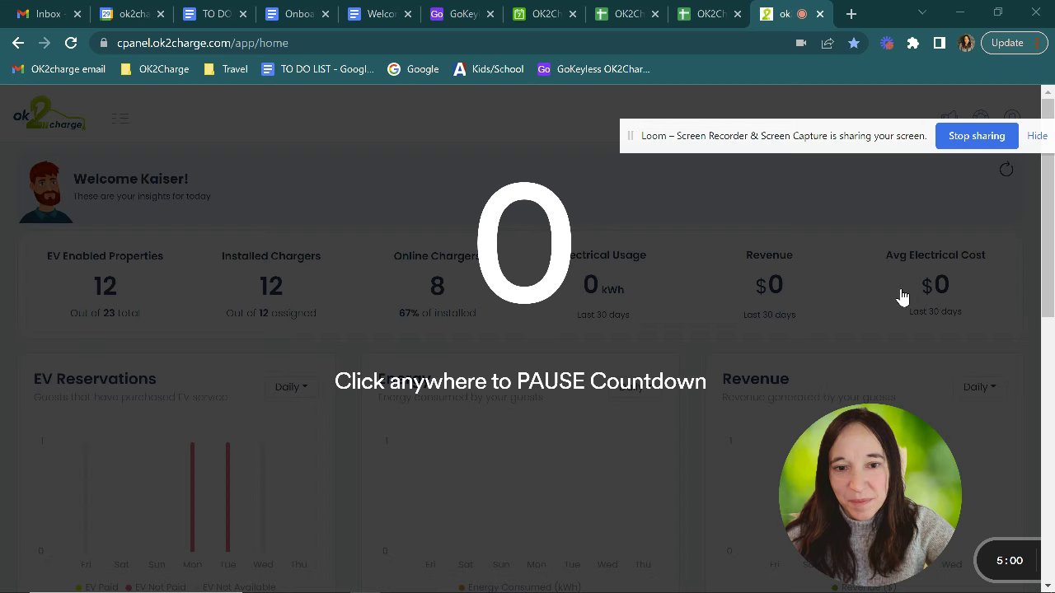Click the camera icon in the address bar
The height and width of the screenshot is (593, 1055).
[800, 43]
